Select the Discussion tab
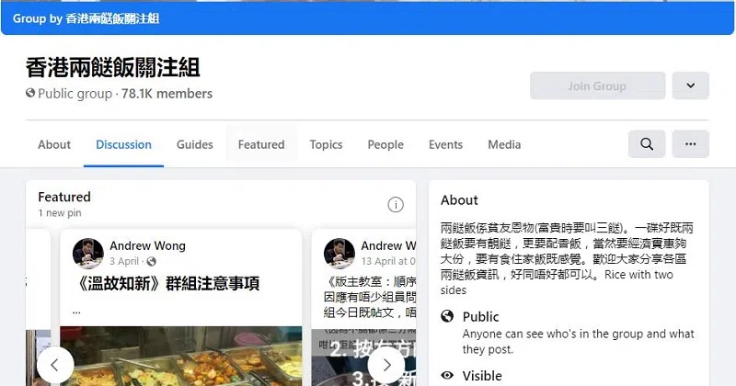The height and width of the screenshot is (386, 736). tap(123, 144)
